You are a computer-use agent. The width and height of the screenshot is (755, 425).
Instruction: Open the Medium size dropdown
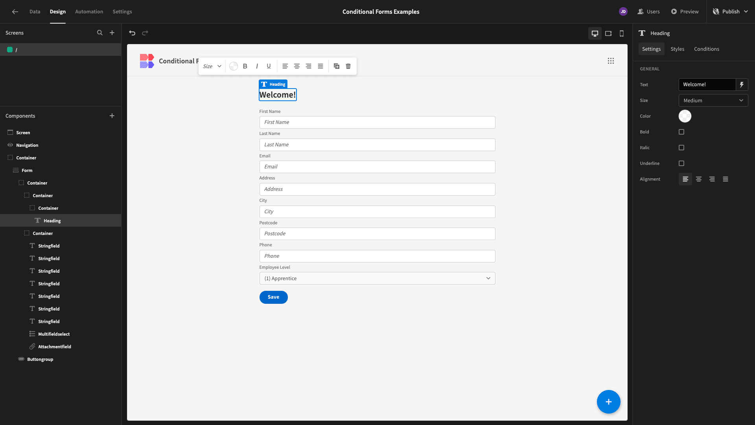point(713,100)
